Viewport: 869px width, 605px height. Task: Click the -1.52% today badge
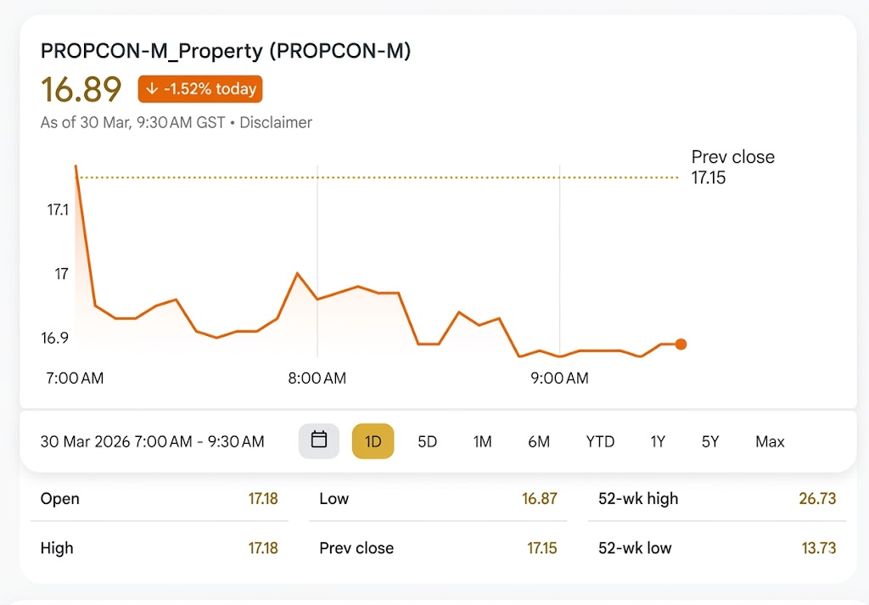199,88
